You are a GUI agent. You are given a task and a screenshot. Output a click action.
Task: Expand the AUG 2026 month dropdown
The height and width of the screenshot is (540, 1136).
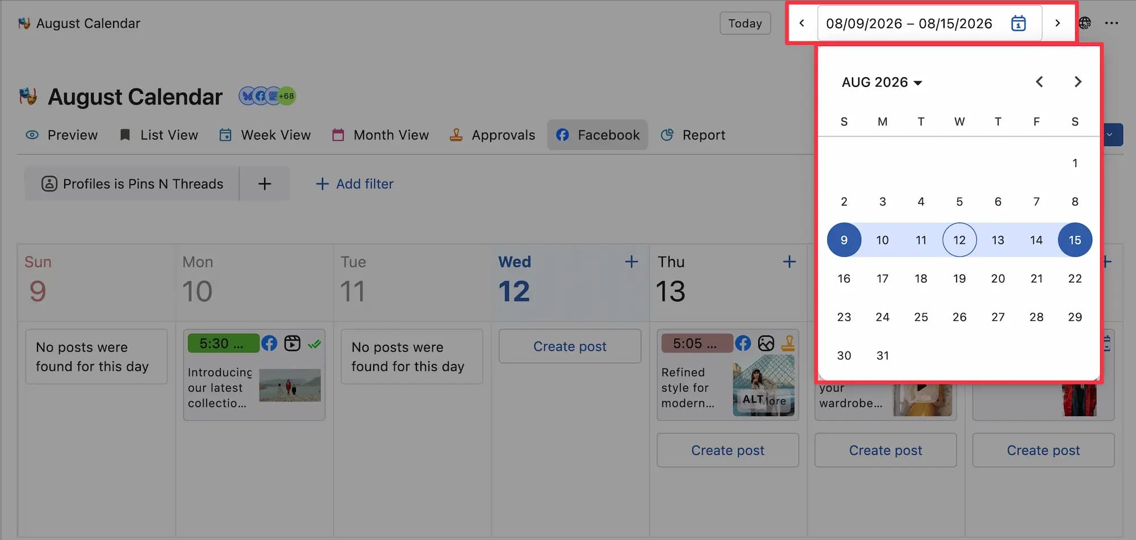click(x=882, y=82)
